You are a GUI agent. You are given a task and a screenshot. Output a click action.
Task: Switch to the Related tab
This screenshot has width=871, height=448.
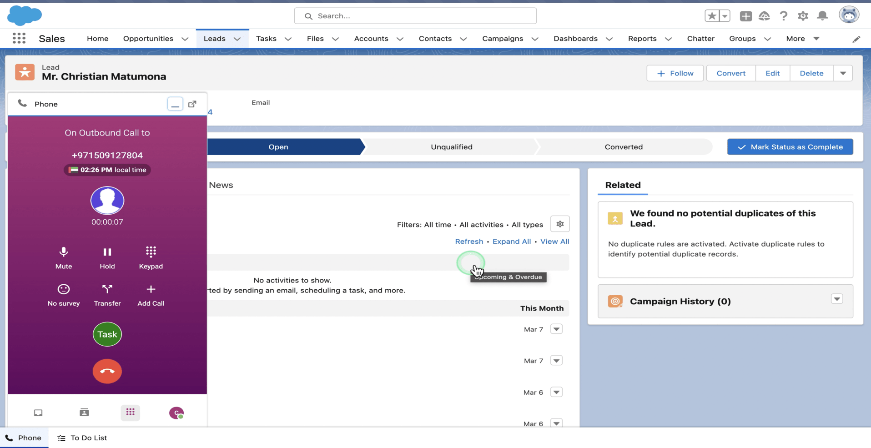click(x=623, y=185)
